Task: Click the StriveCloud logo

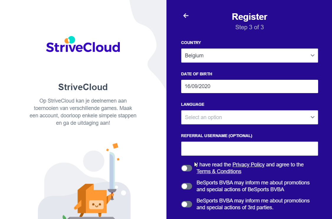Action: point(83,45)
